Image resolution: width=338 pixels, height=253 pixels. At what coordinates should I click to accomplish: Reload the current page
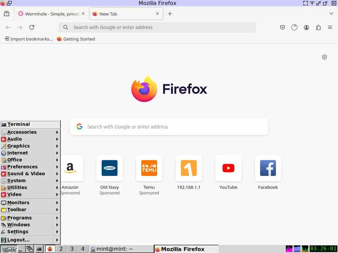tap(32, 27)
